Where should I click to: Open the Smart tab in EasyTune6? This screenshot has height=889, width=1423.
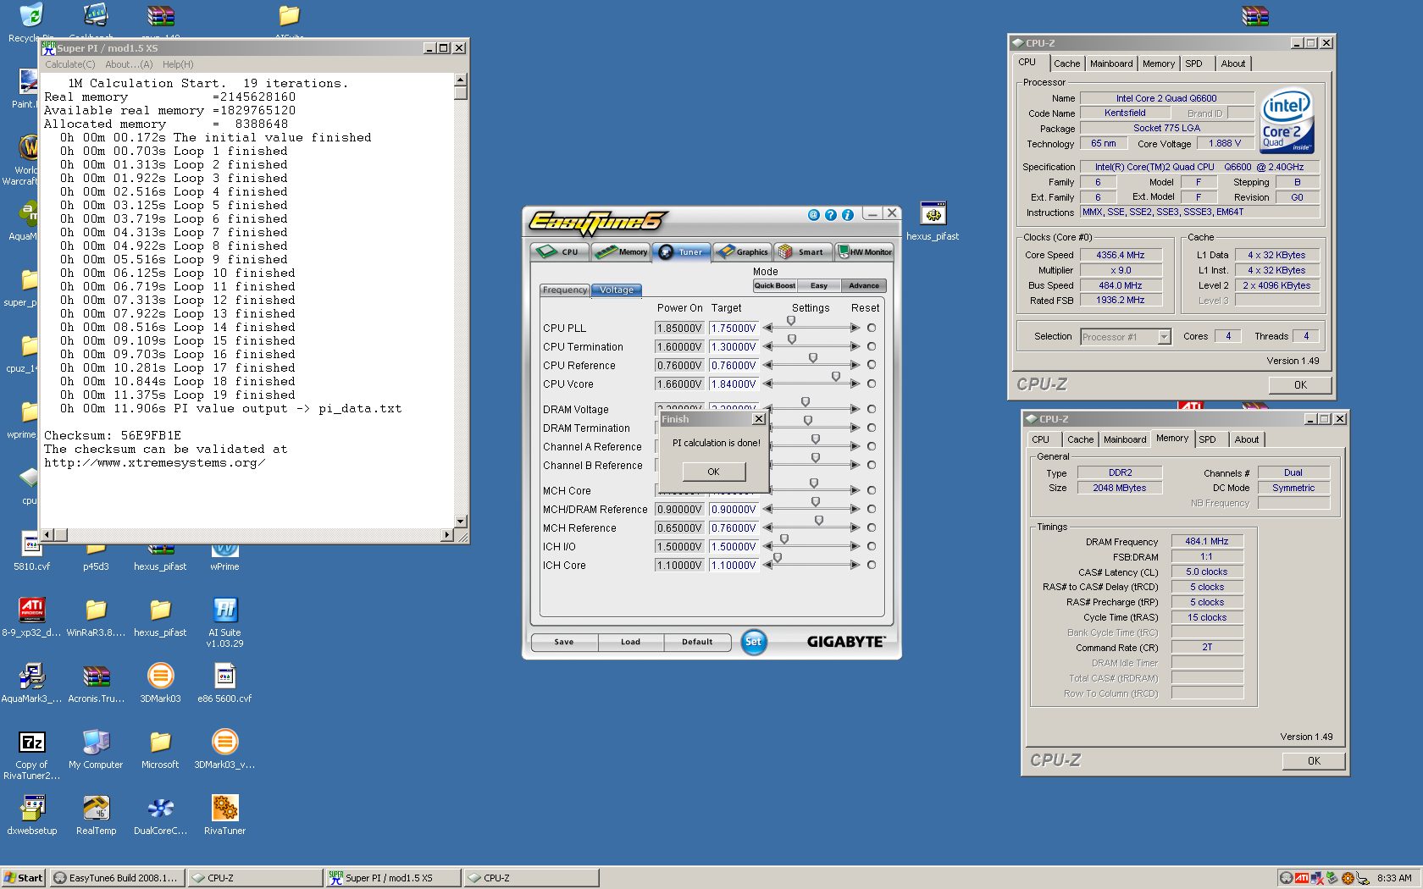click(x=803, y=251)
